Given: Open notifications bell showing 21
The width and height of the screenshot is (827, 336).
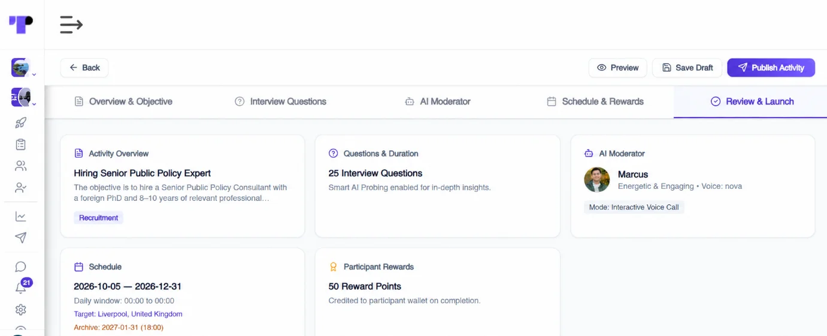Looking at the screenshot, I should click(x=22, y=286).
